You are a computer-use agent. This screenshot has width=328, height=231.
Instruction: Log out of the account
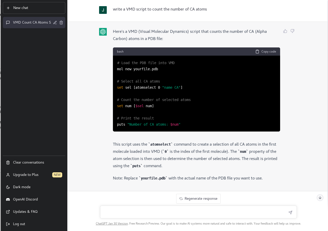19,224
